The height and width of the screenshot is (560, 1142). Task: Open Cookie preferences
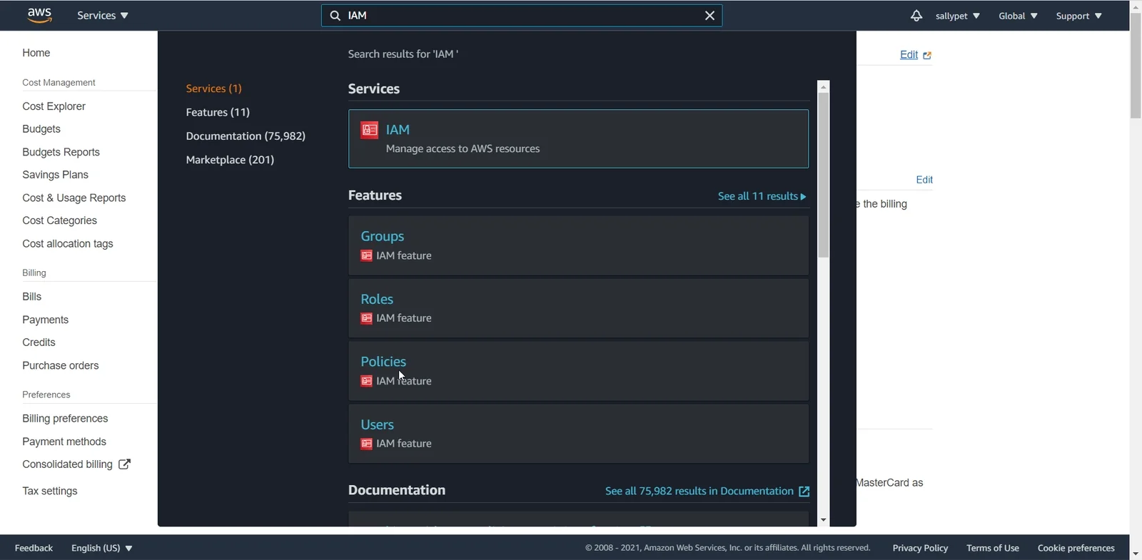click(x=1076, y=548)
